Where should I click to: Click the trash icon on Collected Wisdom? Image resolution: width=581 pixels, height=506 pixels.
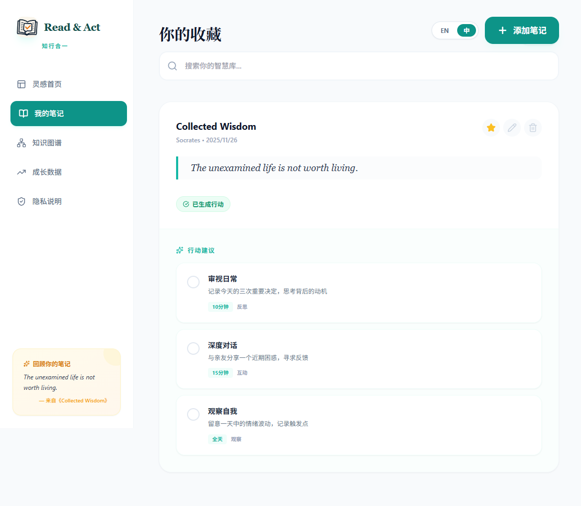533,128
